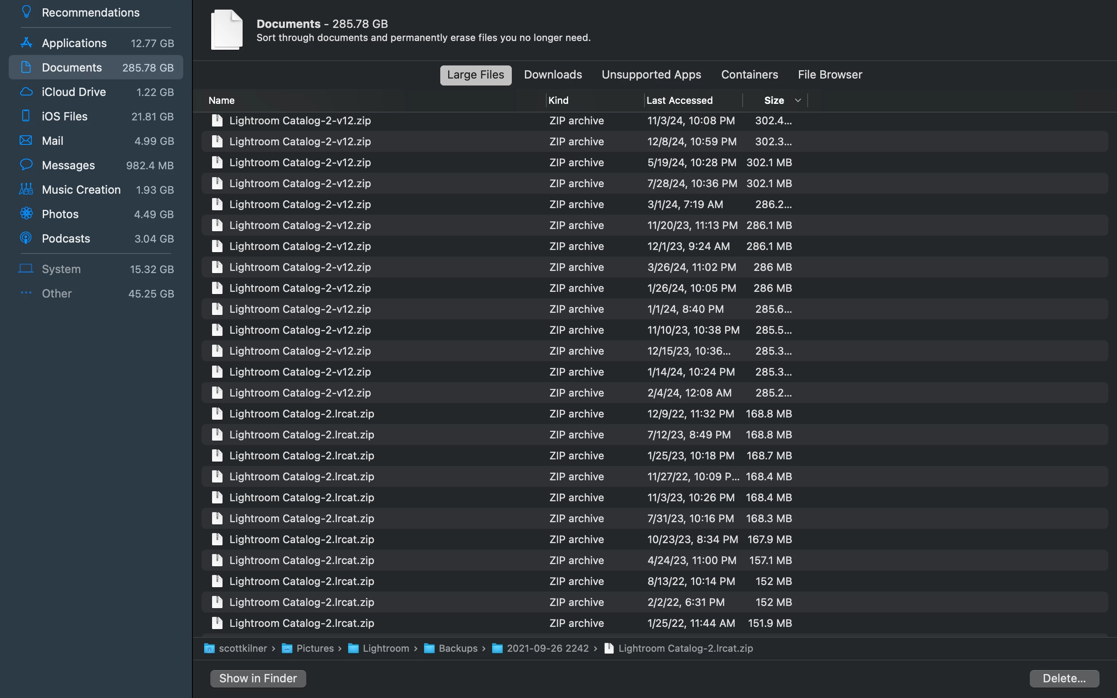Toggle sort order with Size chevron
Screen dimensions: 1117x698
click(x=798, y=100)
